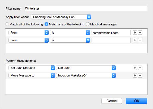Open the Set Junk Status to dropdown
Screen dimensions: 153x109
pos(32,68)
